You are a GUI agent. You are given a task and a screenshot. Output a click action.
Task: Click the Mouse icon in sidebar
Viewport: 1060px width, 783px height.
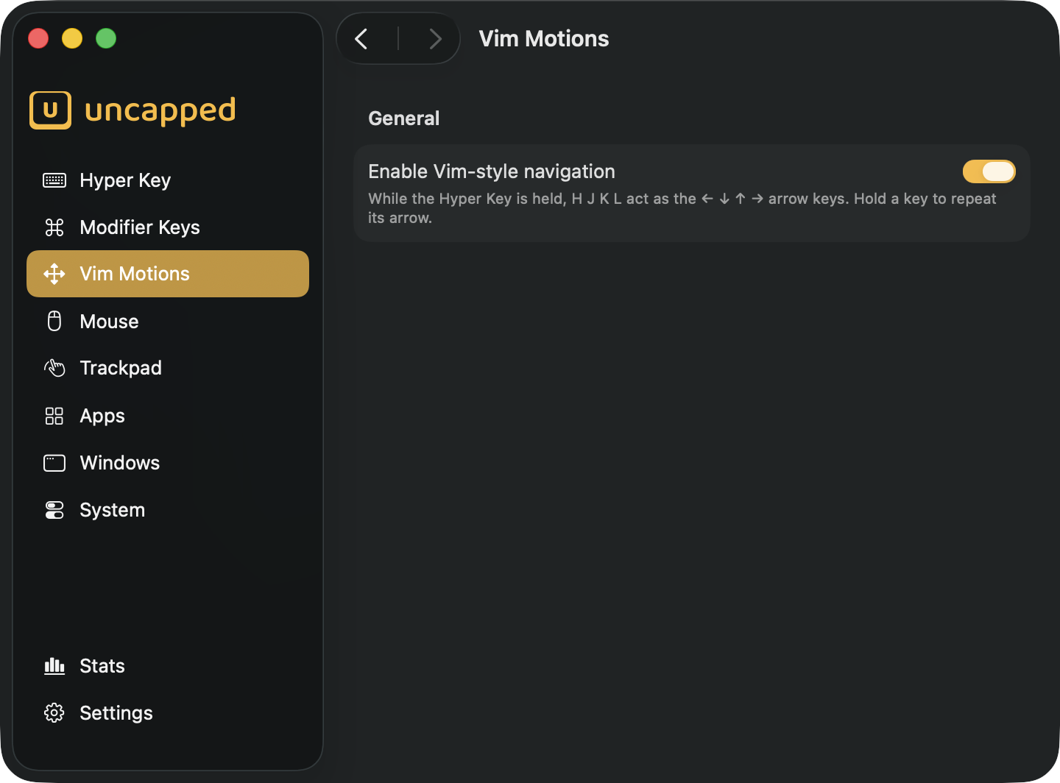click(54, 321)
